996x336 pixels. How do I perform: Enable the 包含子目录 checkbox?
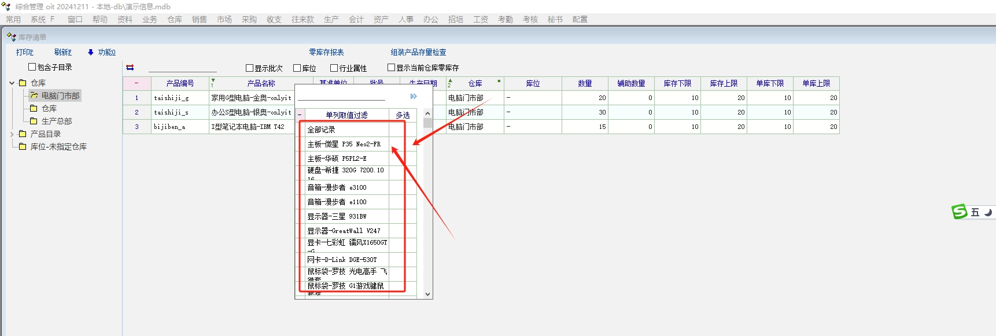(x=32, y=67)
